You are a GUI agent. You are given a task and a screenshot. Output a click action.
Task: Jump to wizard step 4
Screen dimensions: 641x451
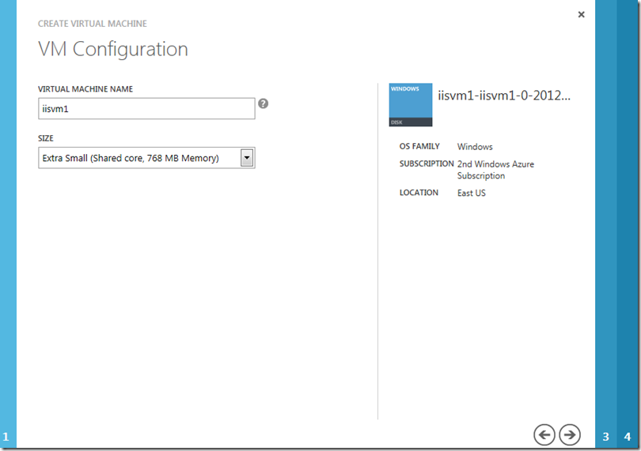coord(628,437)
